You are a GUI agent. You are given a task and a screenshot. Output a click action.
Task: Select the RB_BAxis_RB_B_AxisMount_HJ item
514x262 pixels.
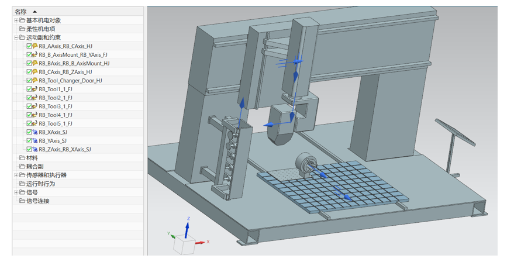[x=74, y=64]
